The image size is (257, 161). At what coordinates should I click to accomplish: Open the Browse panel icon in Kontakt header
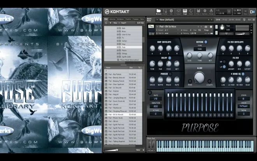tap(158, 12)
